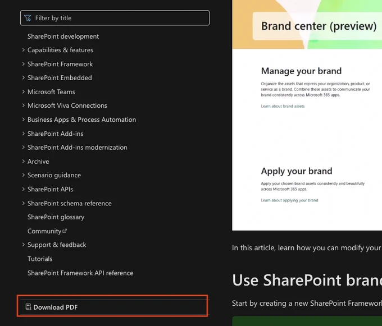
Task: Click the filter funnel icon
Action: pos(28,18)
